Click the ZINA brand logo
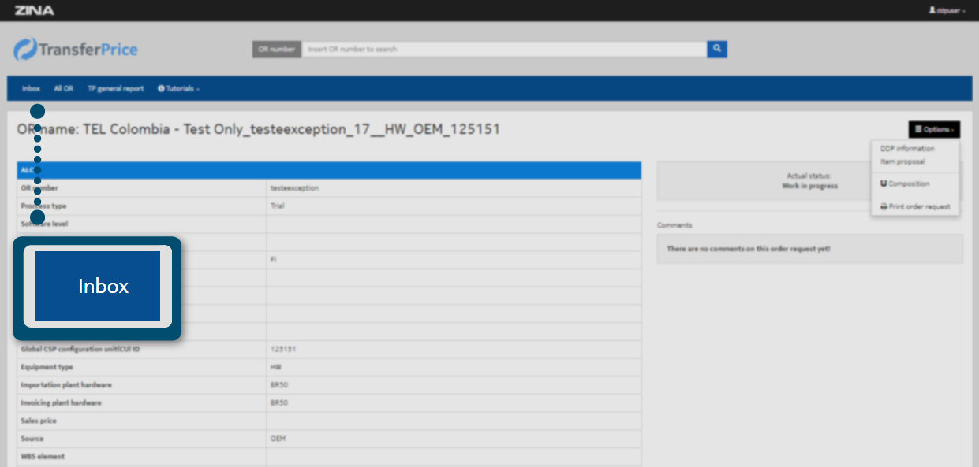 (x=34, y=10)
